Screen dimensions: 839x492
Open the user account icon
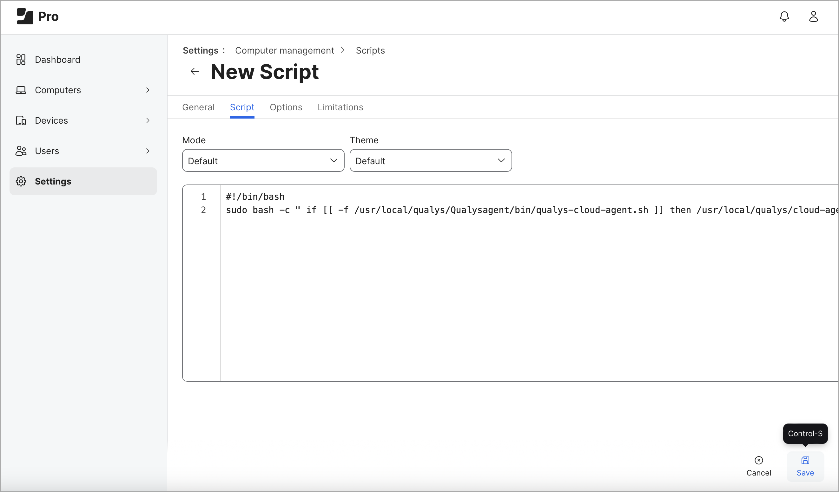813,16
